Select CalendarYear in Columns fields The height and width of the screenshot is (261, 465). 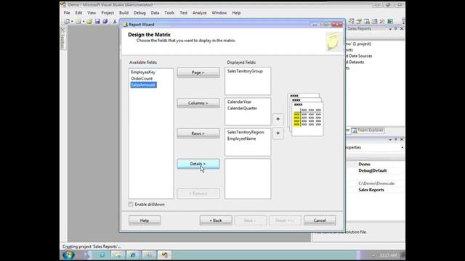pos(239,101)
